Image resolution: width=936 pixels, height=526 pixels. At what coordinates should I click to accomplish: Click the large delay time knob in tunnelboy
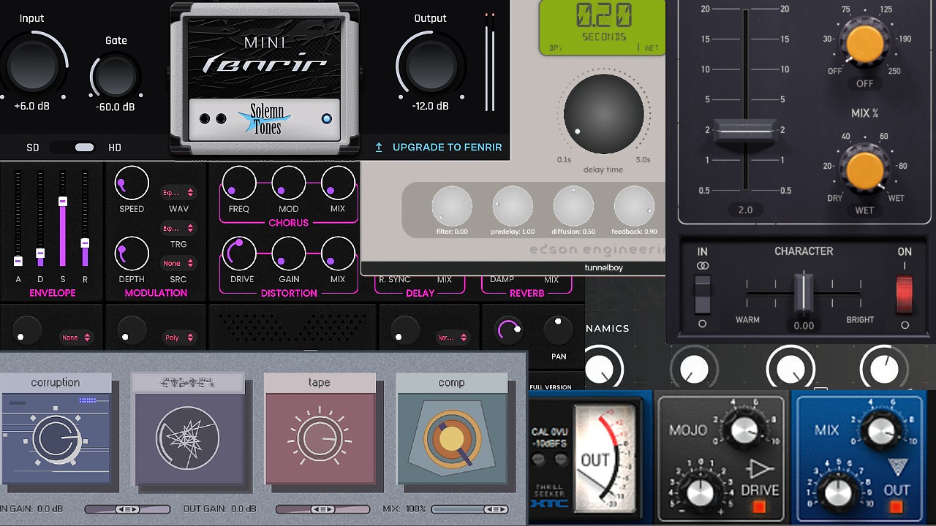604,114
